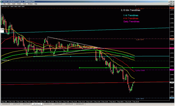The height and width of the screenshot is (106, 175).
Task: Open the Tools menu
Action: coord(24,4)
